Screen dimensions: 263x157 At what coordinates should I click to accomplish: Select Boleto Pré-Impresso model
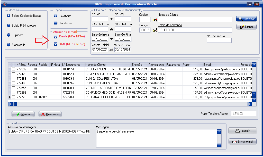9,26
